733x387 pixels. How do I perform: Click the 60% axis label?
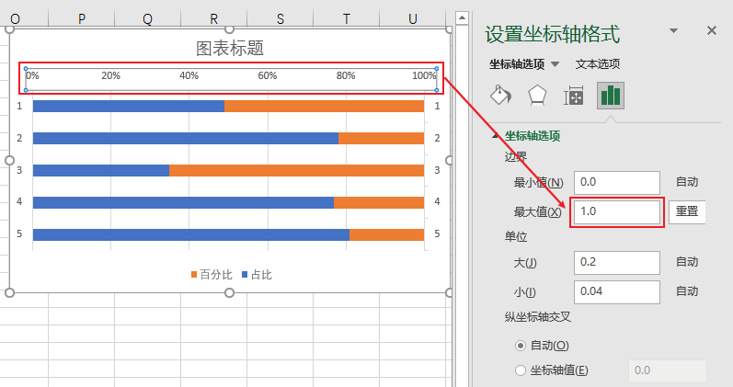coord(268,75)
